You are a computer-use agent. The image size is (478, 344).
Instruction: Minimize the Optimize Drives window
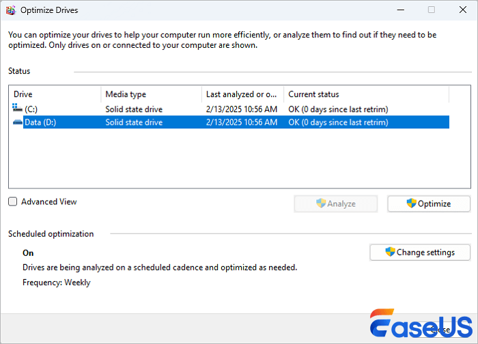[399, 10]
